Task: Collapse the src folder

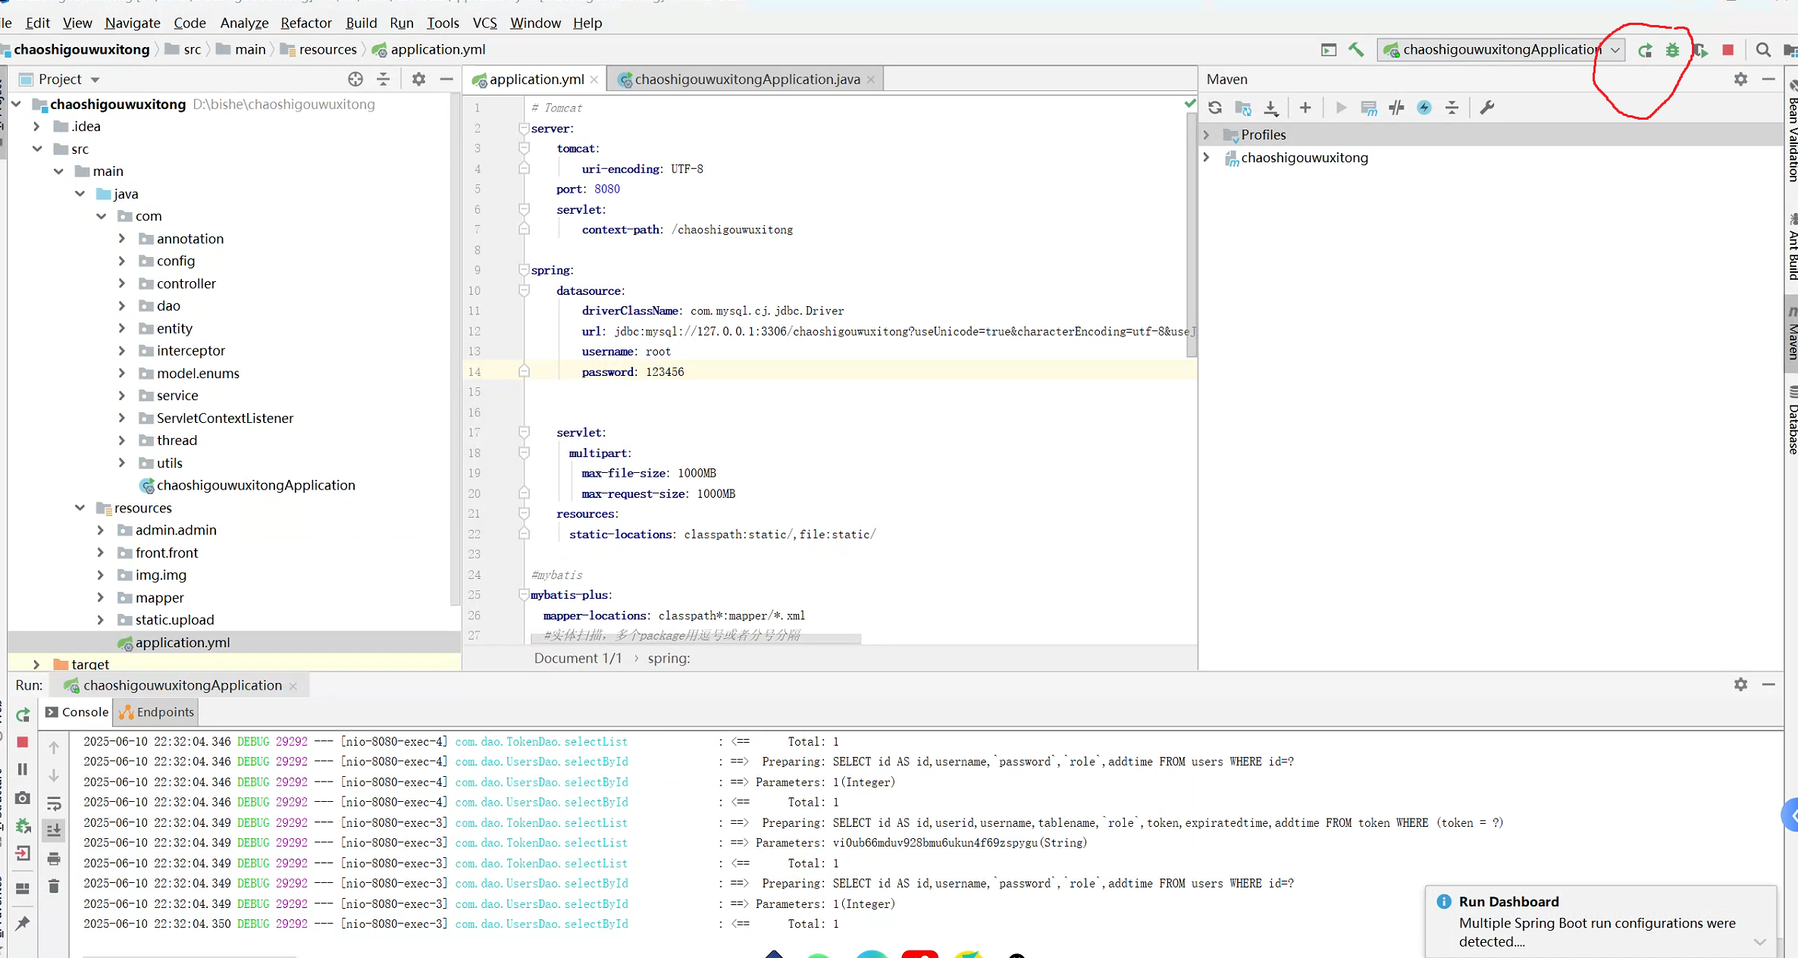Action: pos(37,149)
